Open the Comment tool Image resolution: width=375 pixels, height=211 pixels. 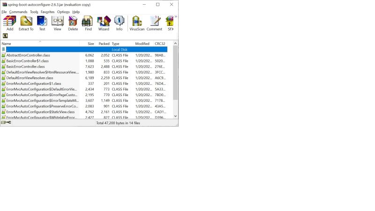pyautogui.click(x=154, y=23)
